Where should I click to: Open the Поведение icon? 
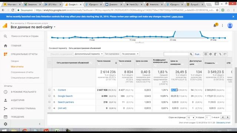6,117
